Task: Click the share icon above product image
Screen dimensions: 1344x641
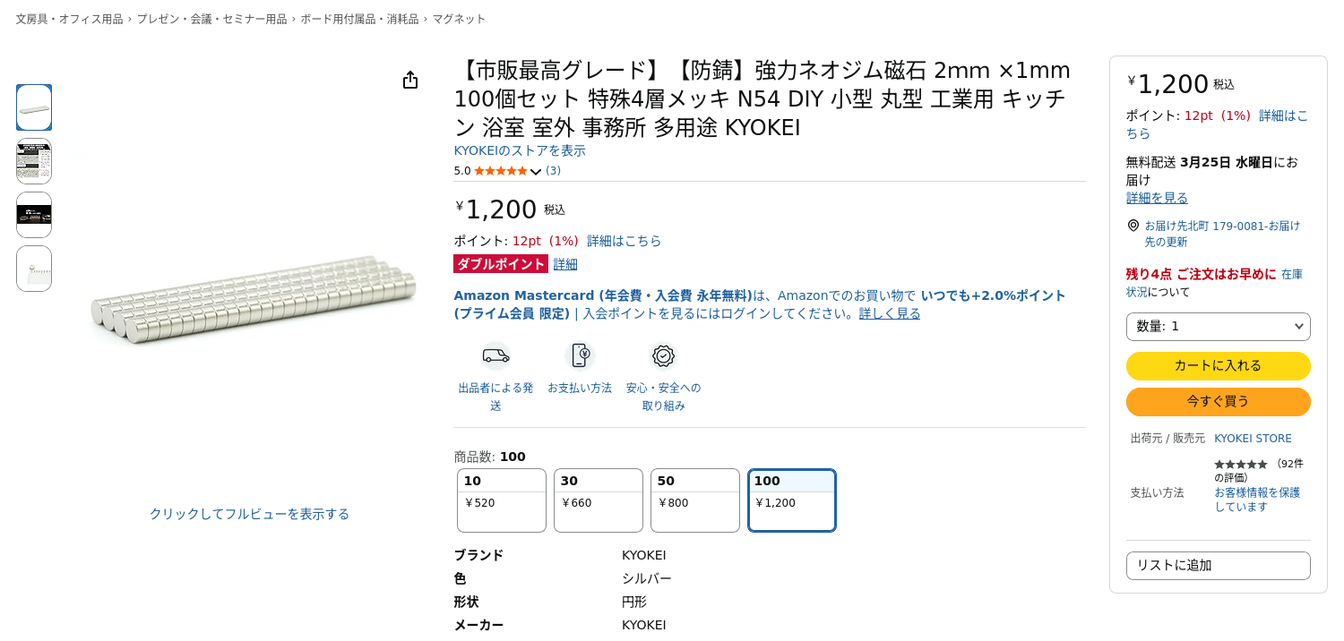Action: coord(410,81)
